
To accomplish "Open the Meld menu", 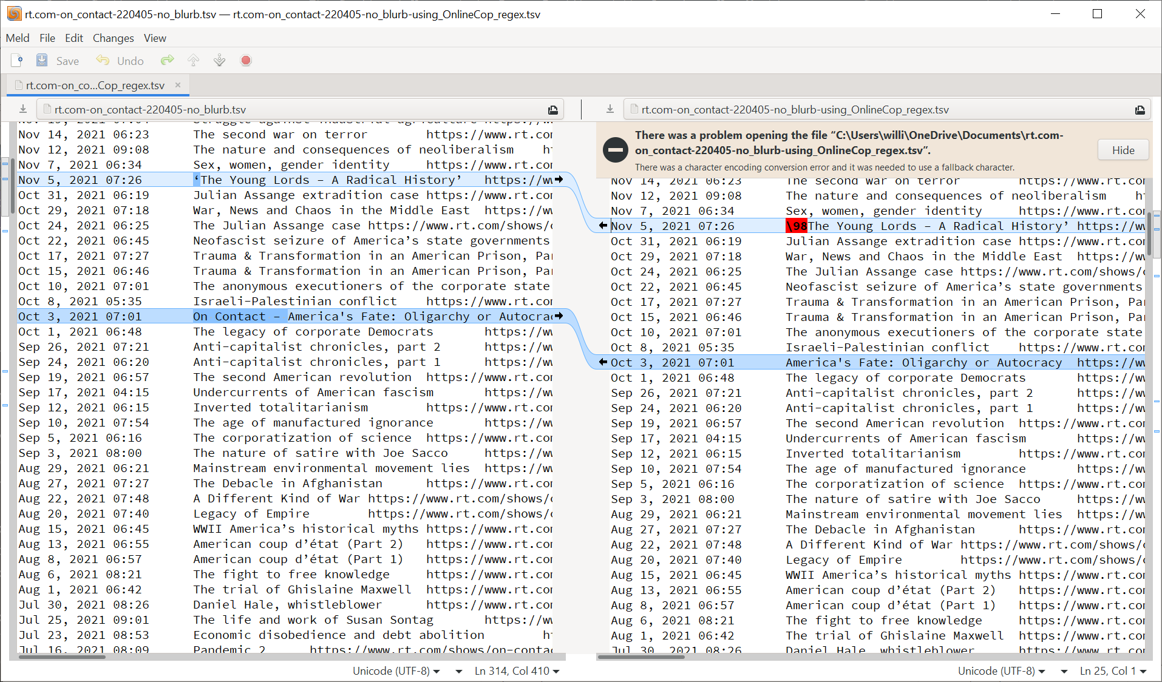I will click(x=18, y=38).
